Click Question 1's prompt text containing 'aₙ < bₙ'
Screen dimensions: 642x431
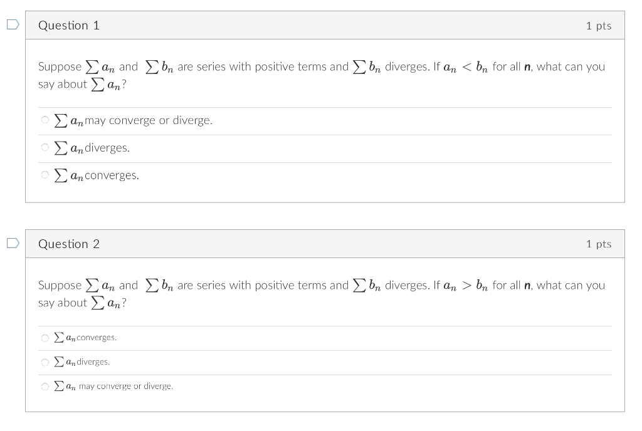tap(322, 75)
